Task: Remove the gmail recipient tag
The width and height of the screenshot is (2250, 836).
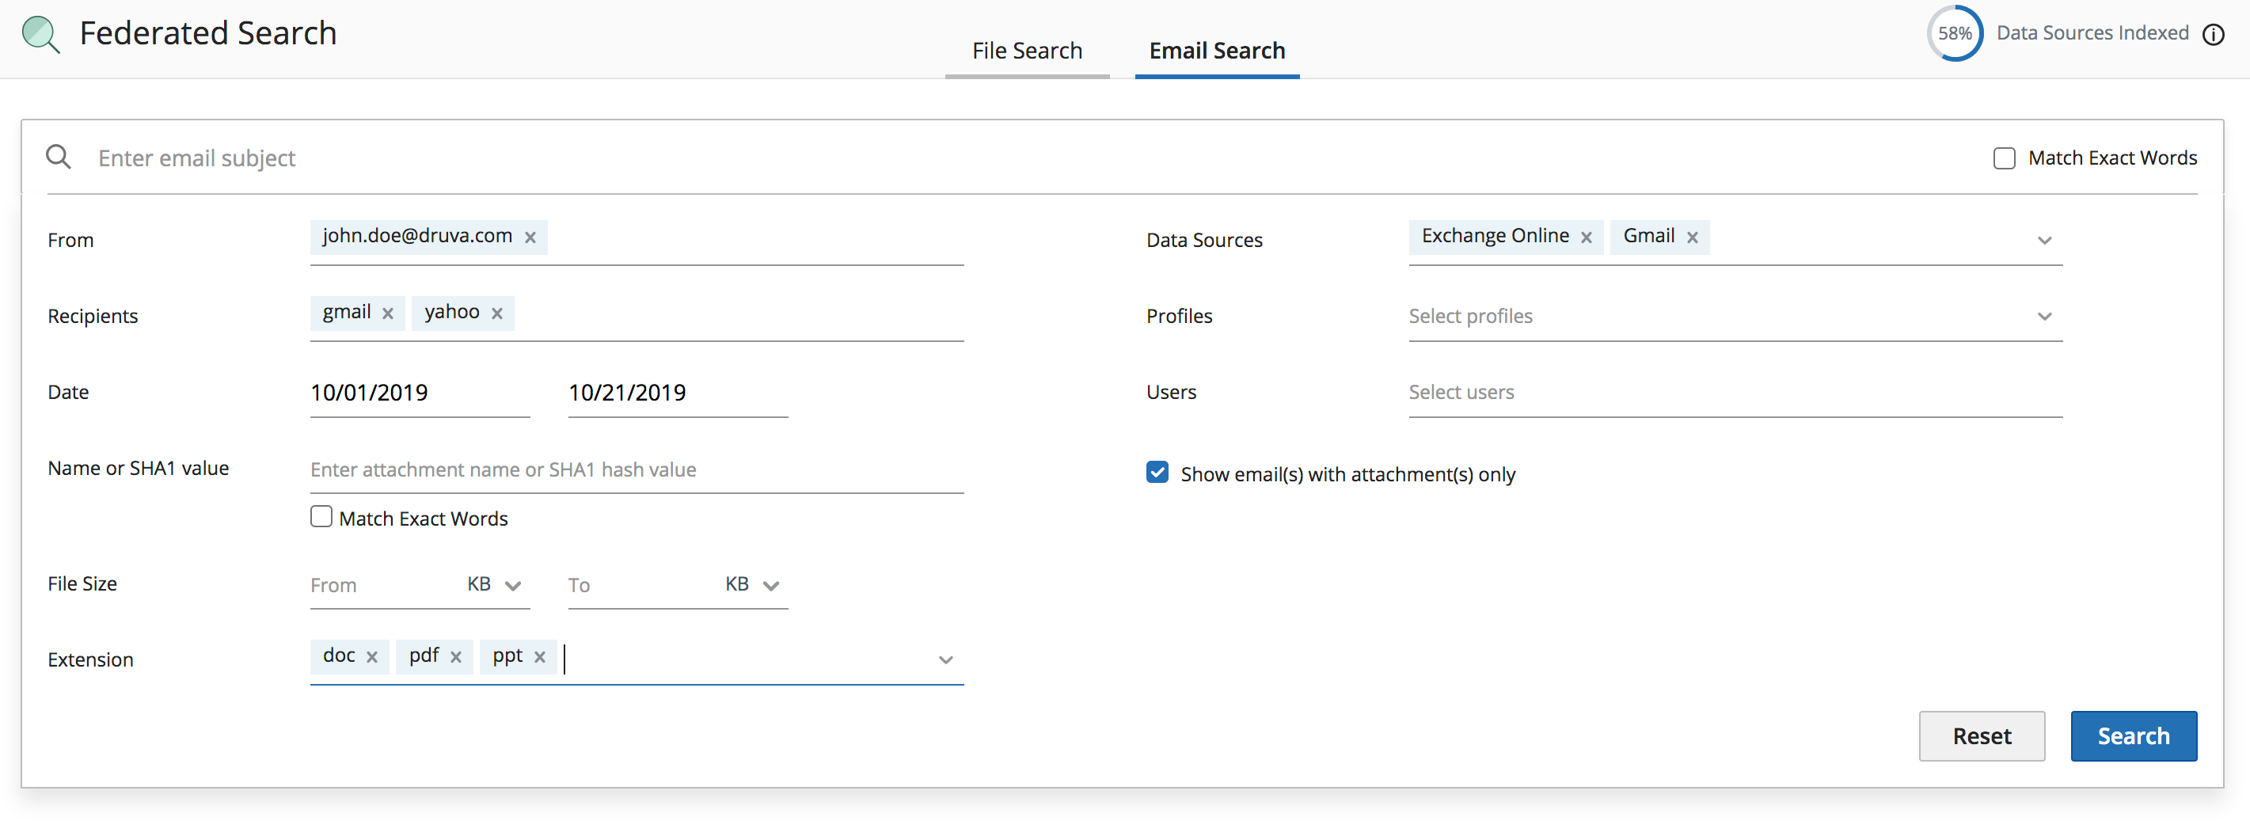Action: click(x=388, y=313)
